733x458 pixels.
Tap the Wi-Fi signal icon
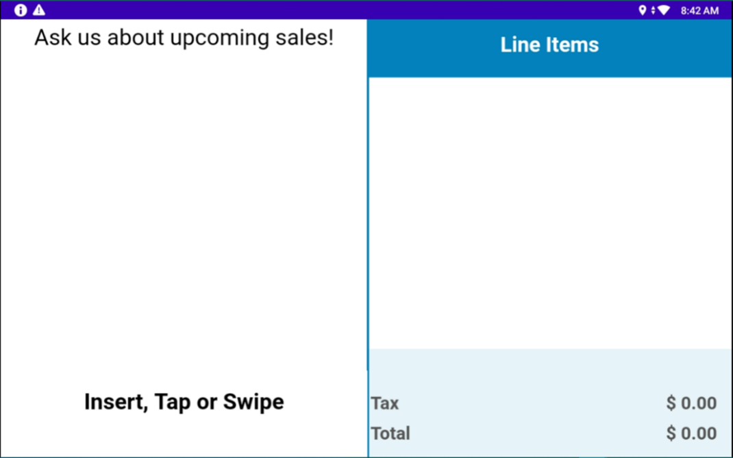click(x=664, y=10)
